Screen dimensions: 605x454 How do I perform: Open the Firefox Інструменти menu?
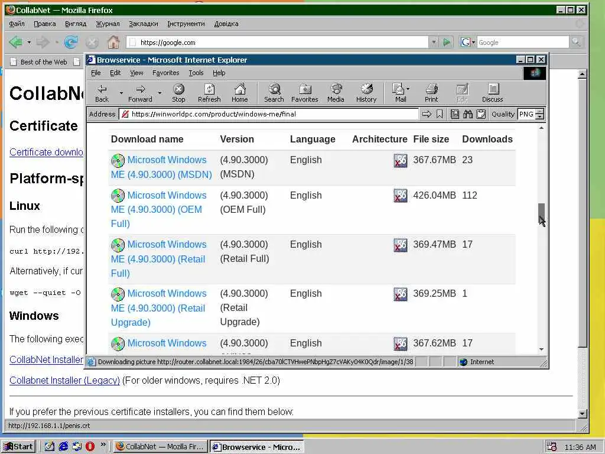pos(186,24)
